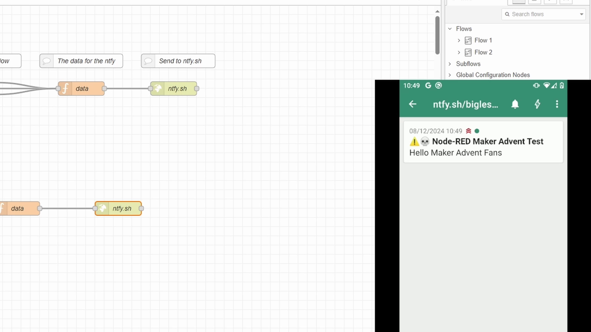Viewport: 591px width, 332px height.
Task: Click the globe icon on the selected ntfy.sh node
Action: click(102, 208)
